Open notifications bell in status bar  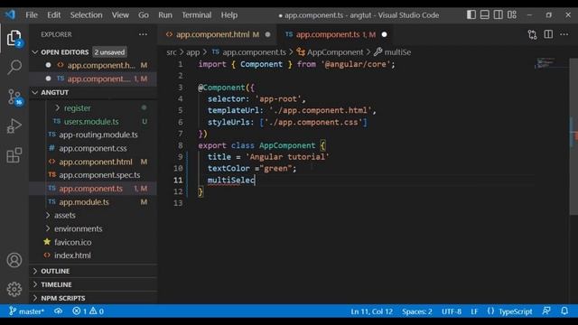pyautogui.click(x=564, y=311)
